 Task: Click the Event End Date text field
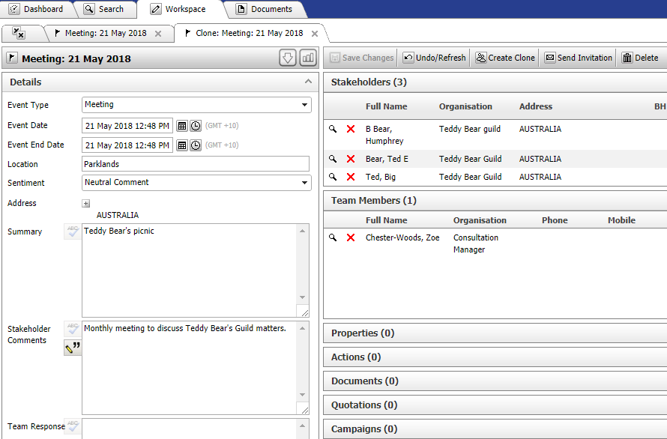tap(127, 145)
